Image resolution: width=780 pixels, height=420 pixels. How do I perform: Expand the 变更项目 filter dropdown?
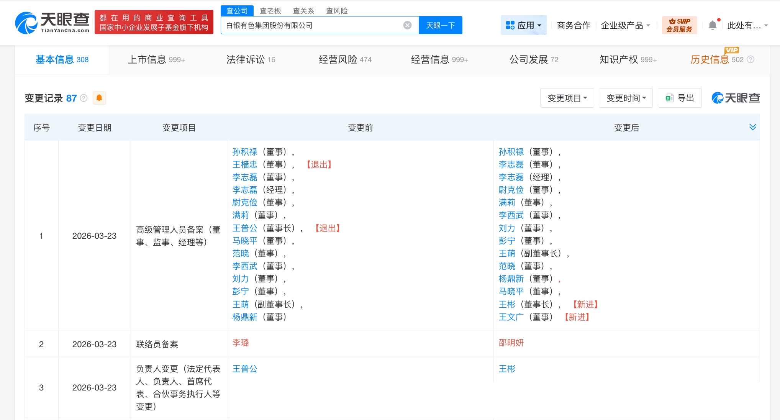tap(567, 98)
